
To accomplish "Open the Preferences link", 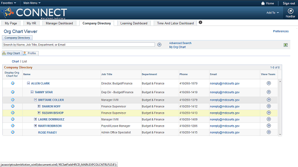I will (281, 31).
